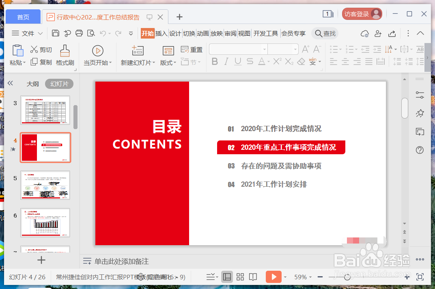The height and width of the screenshot is (289, 435).
Task: Click the fit-to-window icon in status bar
Action: (420, 277)
